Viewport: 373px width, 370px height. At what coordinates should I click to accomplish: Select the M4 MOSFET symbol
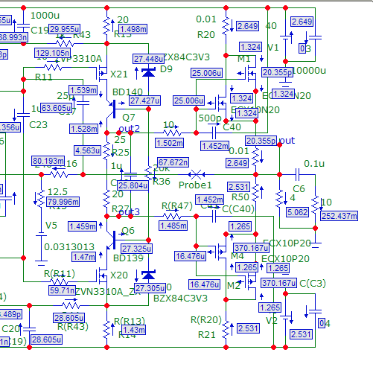click(221, 252)
